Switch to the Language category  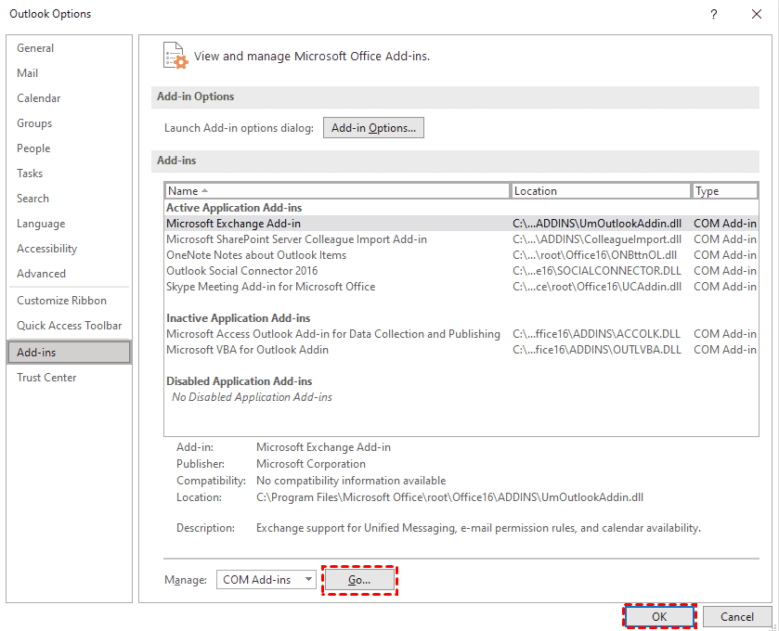pyautogui.click(x=41, y=224)
